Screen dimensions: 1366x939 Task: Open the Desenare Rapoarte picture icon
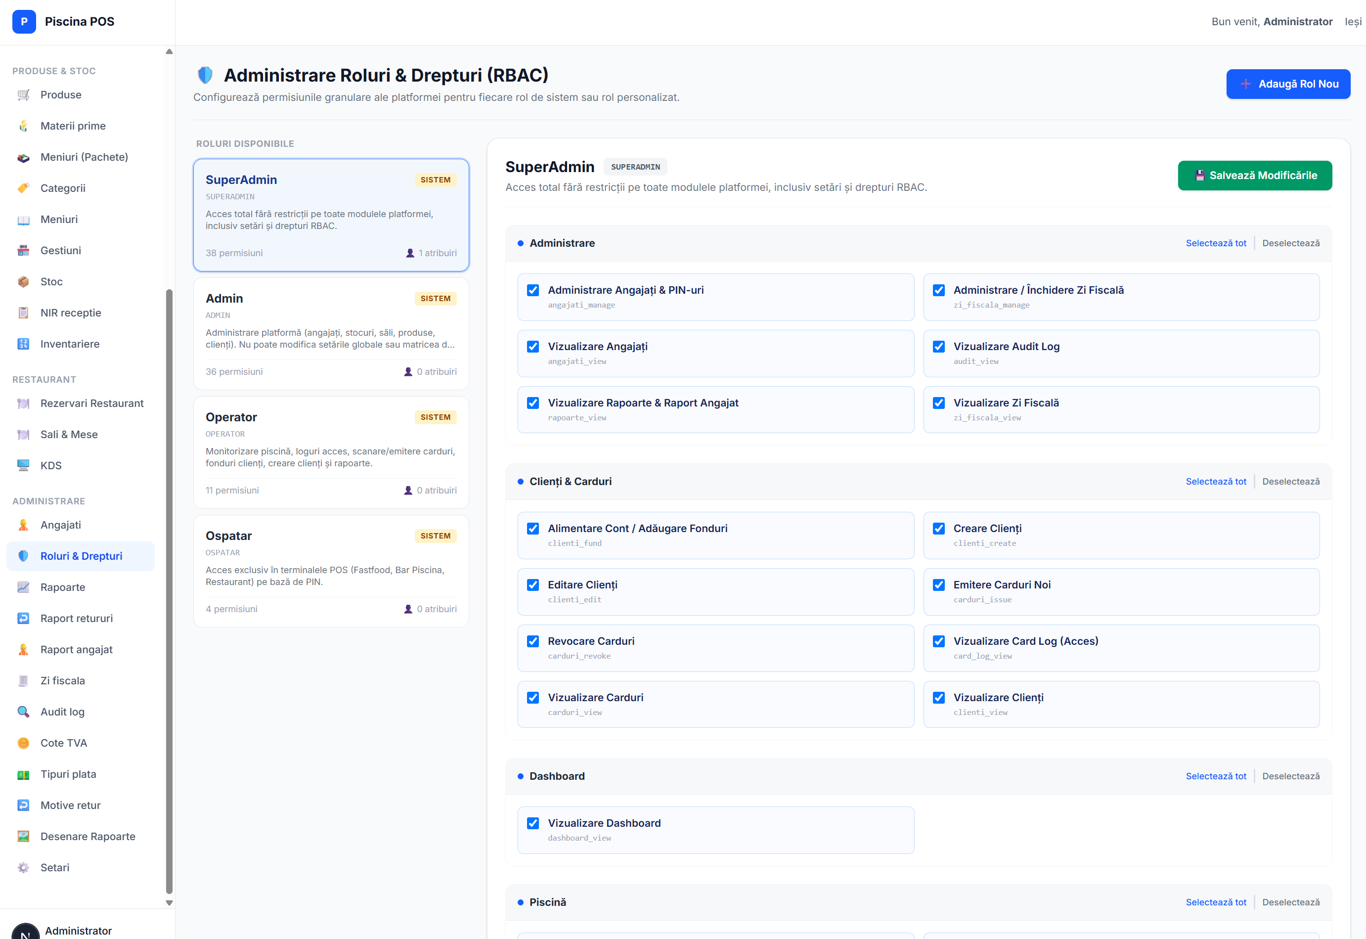(24, 837)
